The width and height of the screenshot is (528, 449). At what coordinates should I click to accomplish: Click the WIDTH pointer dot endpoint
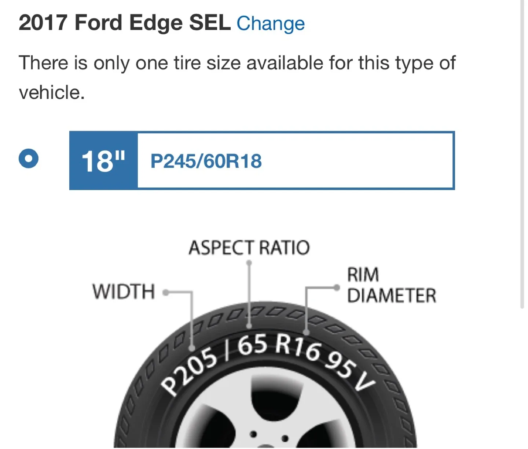pyautogui.click(x=166, y=292)
